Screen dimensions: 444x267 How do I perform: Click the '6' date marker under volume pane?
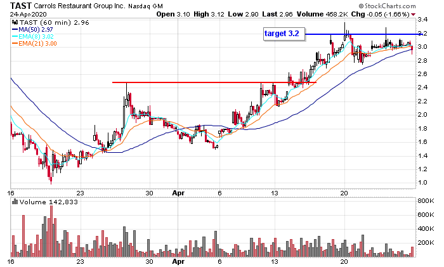coord(219,262)
